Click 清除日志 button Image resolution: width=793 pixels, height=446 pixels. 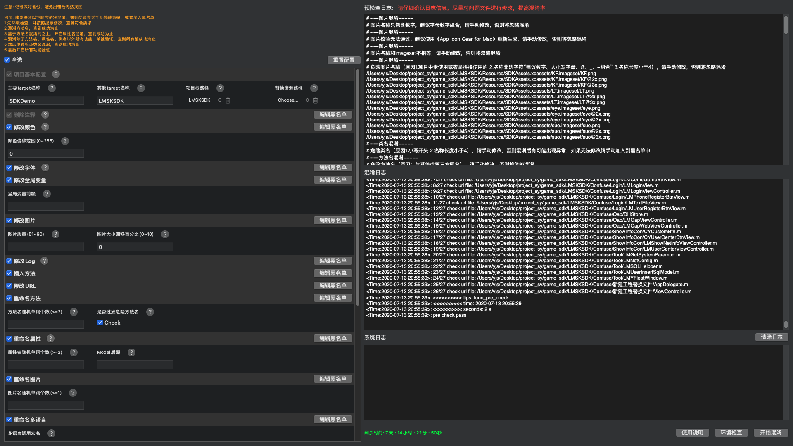tap(772, 337)
